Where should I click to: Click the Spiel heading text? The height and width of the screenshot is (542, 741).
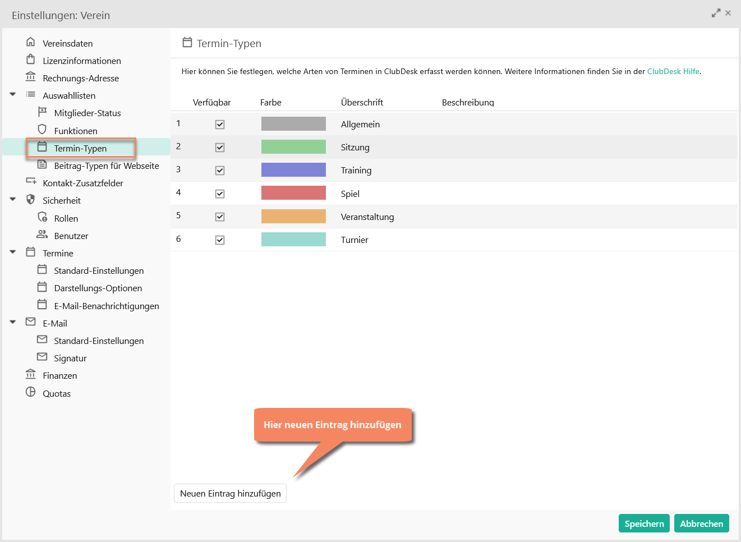click(350, 194)
